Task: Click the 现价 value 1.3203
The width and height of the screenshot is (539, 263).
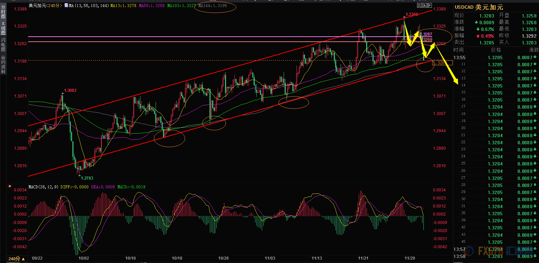Action: [x=487, y=16]
